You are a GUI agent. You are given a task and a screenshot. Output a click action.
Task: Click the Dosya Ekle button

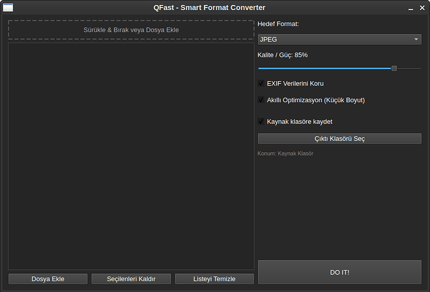47,279
